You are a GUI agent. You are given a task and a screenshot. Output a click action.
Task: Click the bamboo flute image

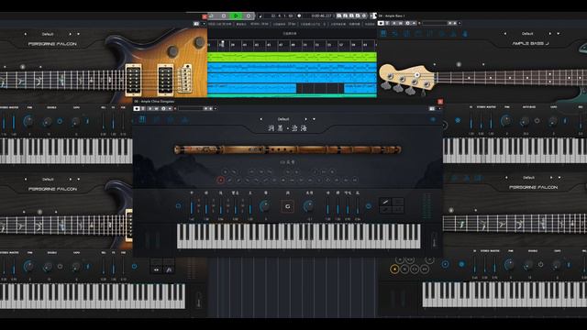(287, 150)
